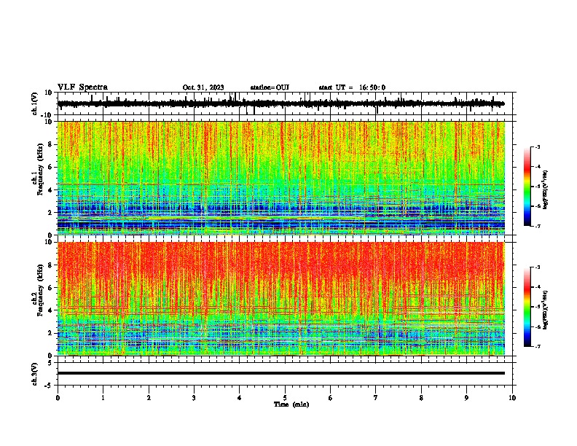Viewport: 577px width, 446px height.
Task: Click the "start UT = 16:50:0" header text
Action: coord(352,87)
